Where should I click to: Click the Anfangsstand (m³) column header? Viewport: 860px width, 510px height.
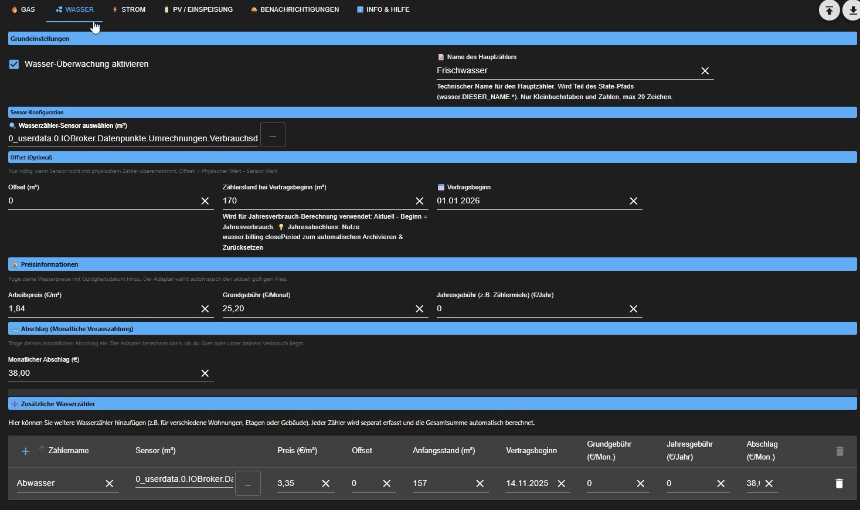[x=444, y=451]
